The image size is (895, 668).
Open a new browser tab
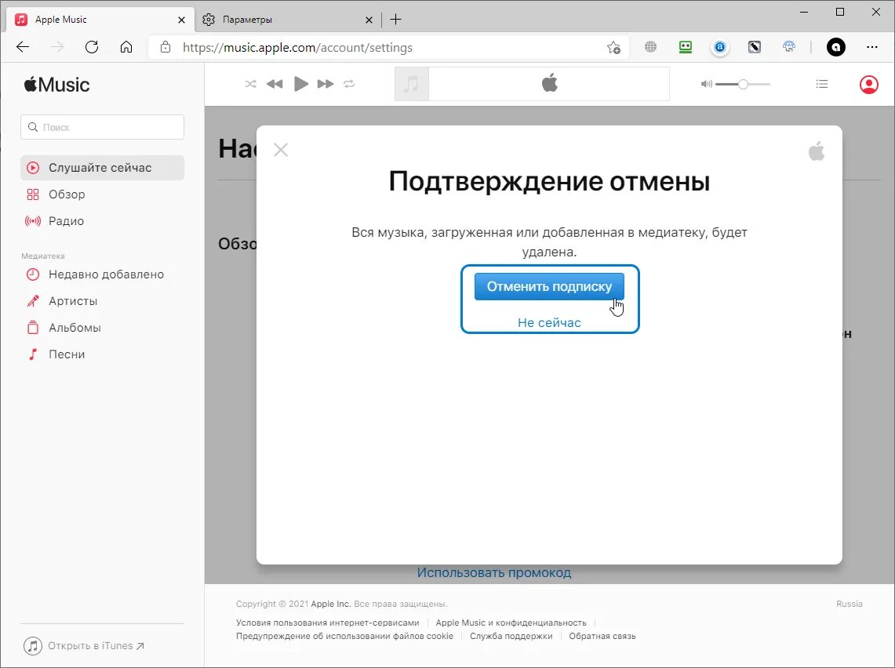[395, 20]
